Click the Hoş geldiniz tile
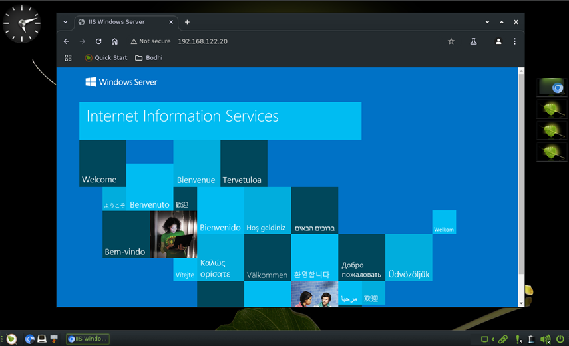 point(268,210)
